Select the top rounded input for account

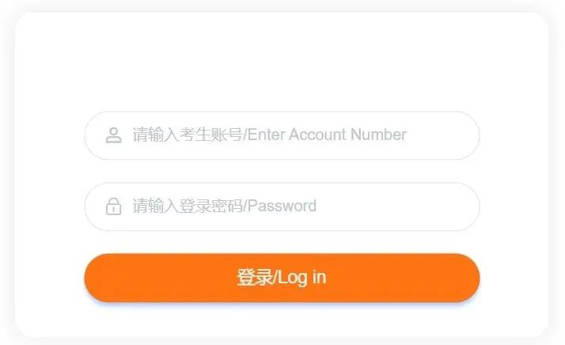coord(282,135)
